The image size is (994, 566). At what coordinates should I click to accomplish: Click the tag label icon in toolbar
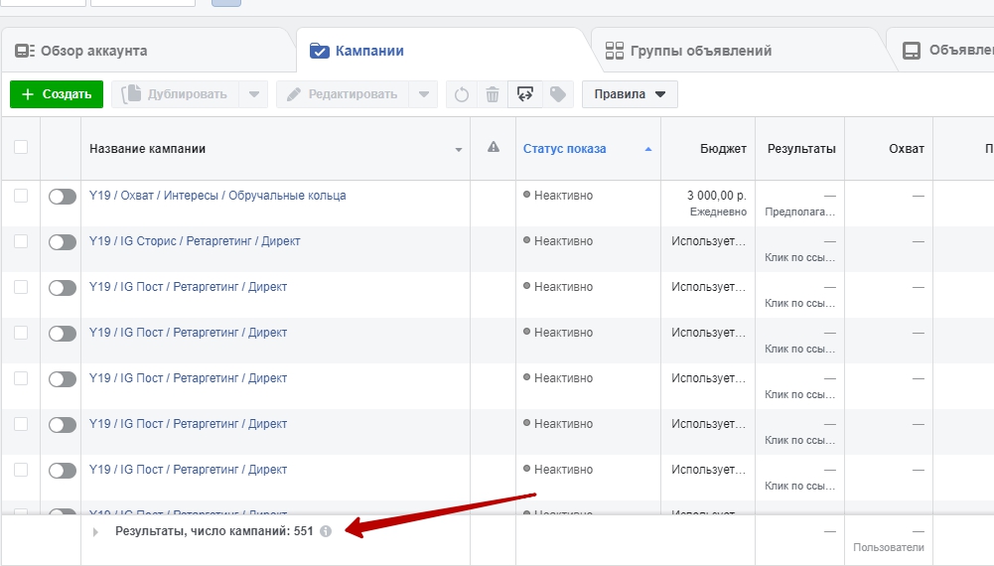click(x=558, y=94)
